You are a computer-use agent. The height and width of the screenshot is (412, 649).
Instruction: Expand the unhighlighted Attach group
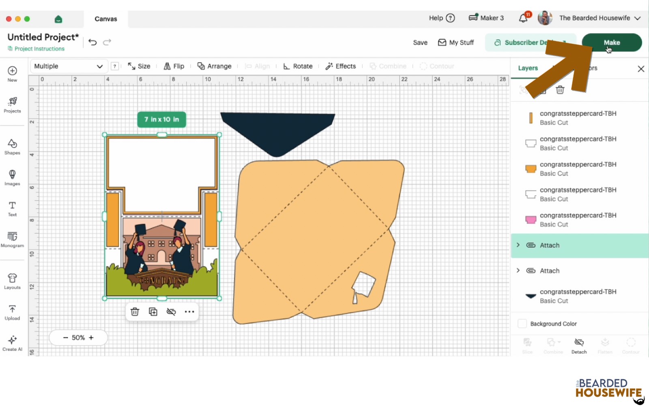[x=518, y=271]
